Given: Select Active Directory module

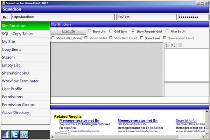Looking at the screenshot, I should coord(26,113).
